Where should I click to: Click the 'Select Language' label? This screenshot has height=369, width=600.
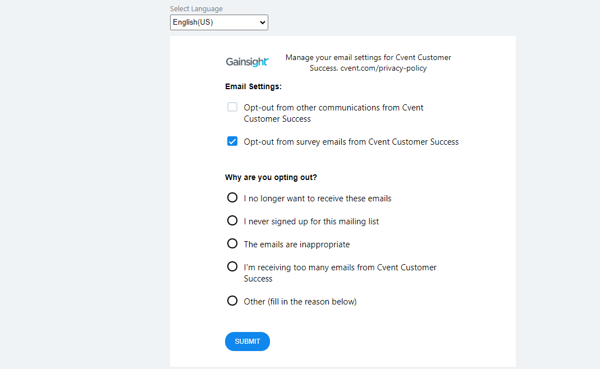coord(196,9)
